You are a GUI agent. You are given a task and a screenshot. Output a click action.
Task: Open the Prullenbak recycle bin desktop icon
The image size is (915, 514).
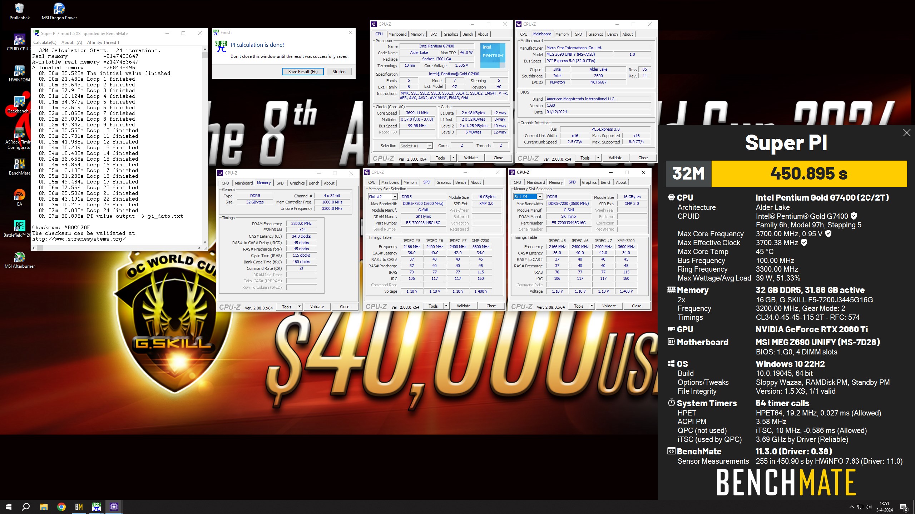tap(19, 11)
